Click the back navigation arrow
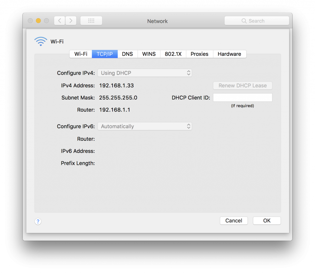Screen dimensions: 315x273 [x=59, y=20]
